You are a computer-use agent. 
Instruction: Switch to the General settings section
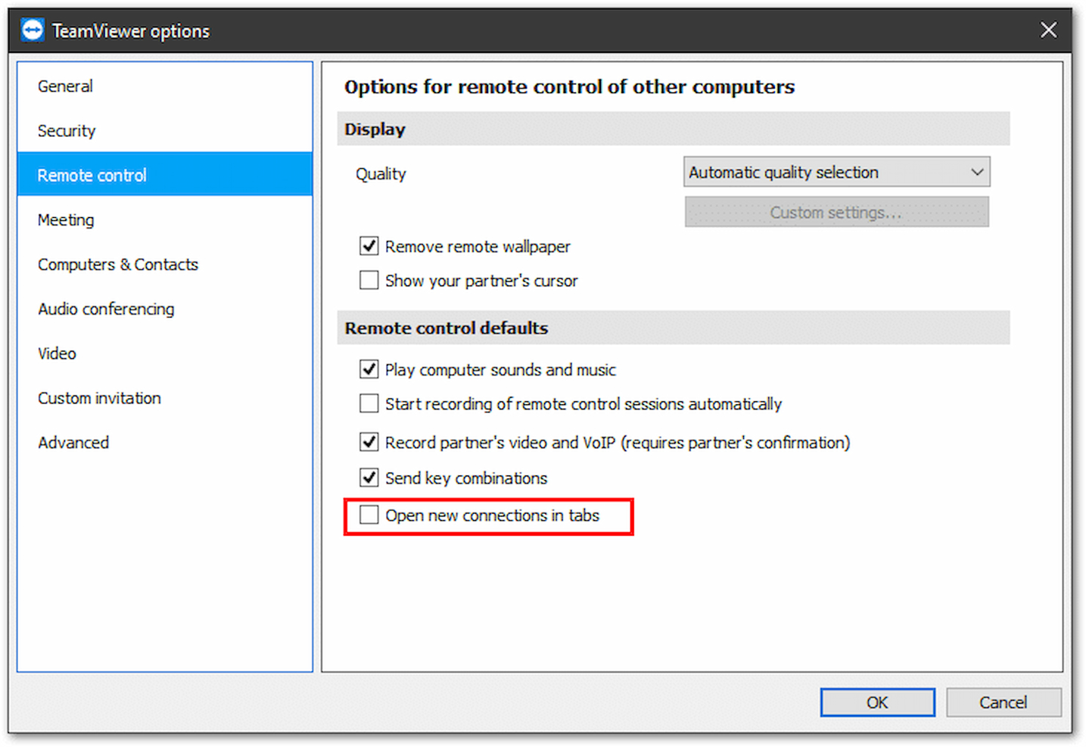(65, 86)
